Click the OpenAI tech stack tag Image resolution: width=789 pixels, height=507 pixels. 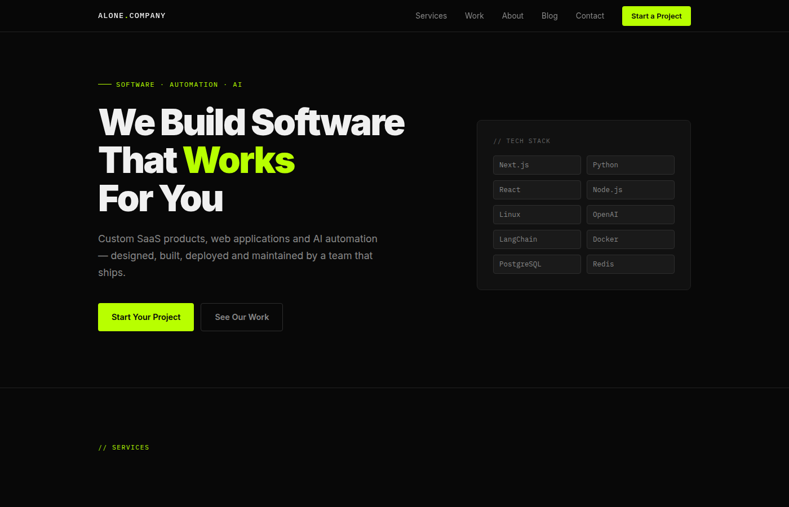[630, 214]
